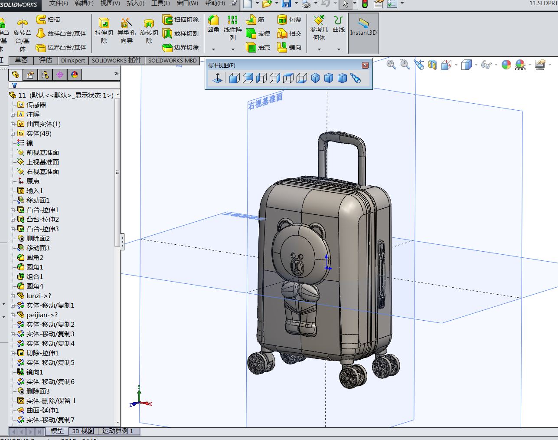The height and width of the screenshot is (440, 558).
Task: Select 切除-拉伸1 feature in tree
Action: pyautogui.click(x=38, y=353)
